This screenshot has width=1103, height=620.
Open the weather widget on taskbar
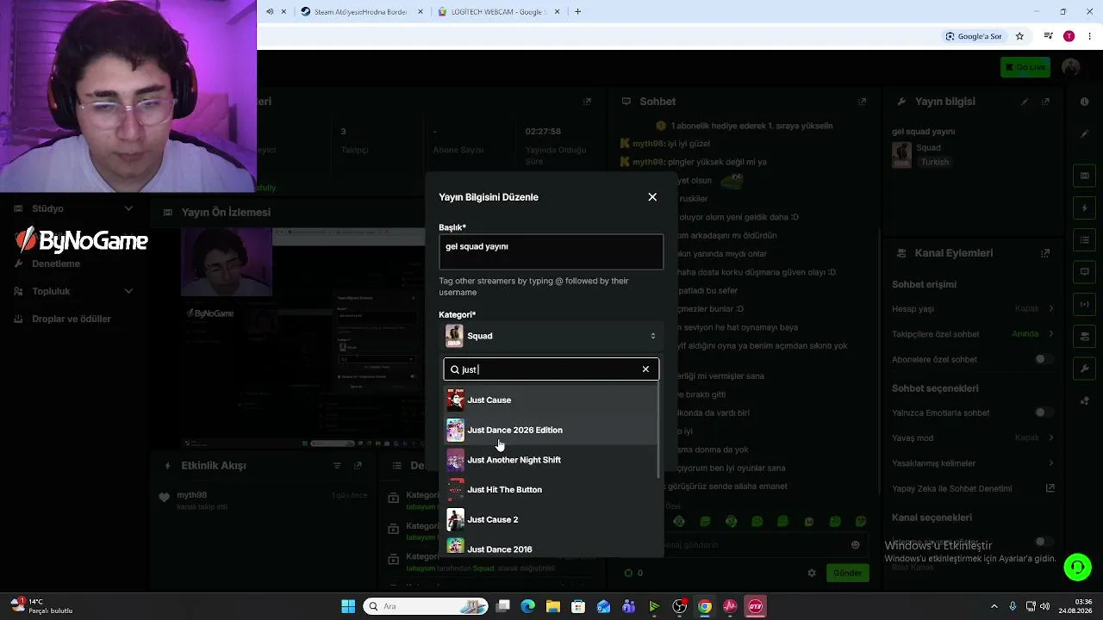41,606
